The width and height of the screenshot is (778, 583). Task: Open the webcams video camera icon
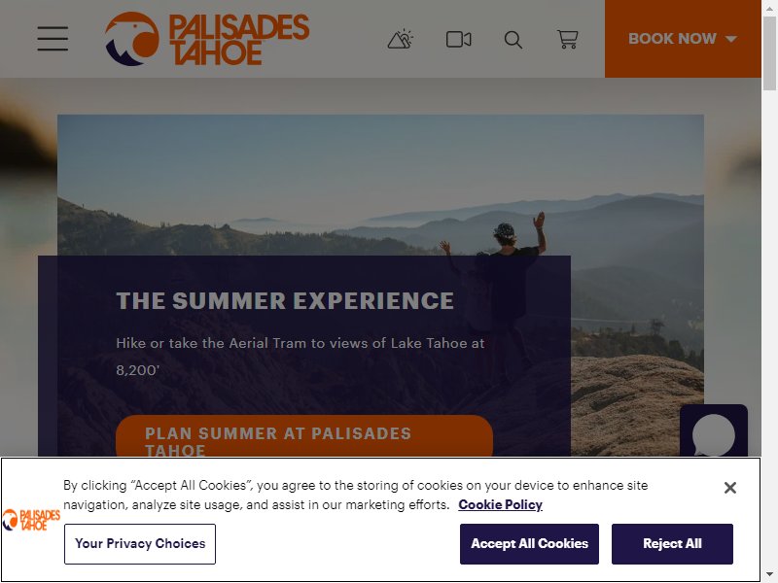[x=458, y=39]
